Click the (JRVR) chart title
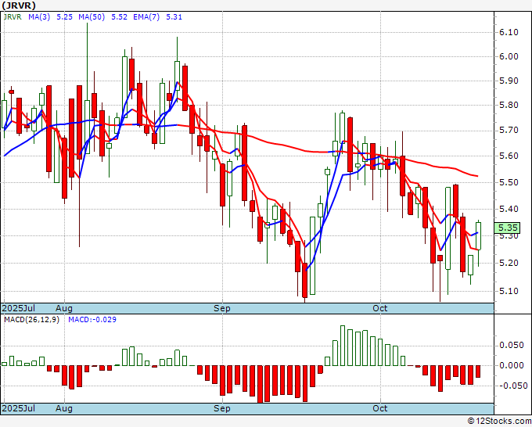Image resolution: width=532 pixels, height=427 pixels. pyautogui.click(x=19, y=5)
